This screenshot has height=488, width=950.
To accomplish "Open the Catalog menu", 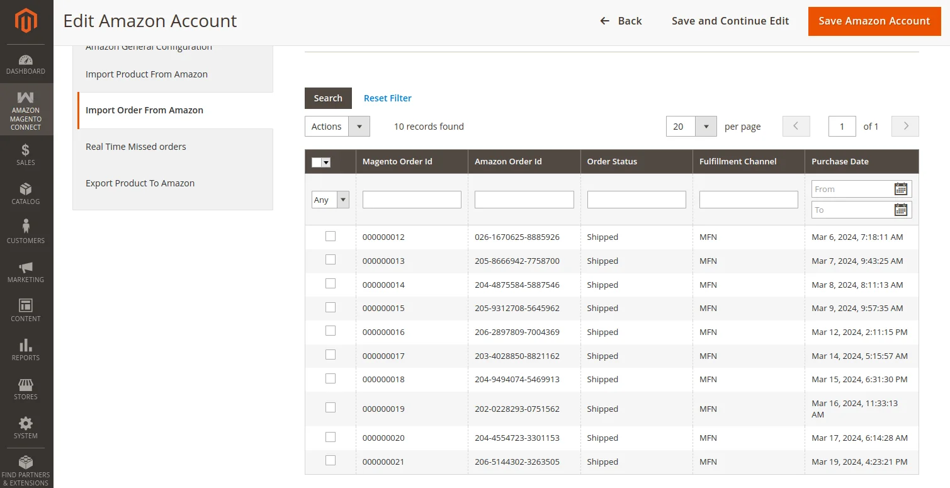I will tap(26, 193).
